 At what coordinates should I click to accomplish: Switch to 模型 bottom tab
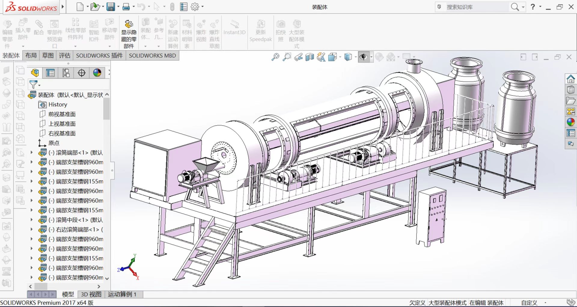click(x=68, y=294)
